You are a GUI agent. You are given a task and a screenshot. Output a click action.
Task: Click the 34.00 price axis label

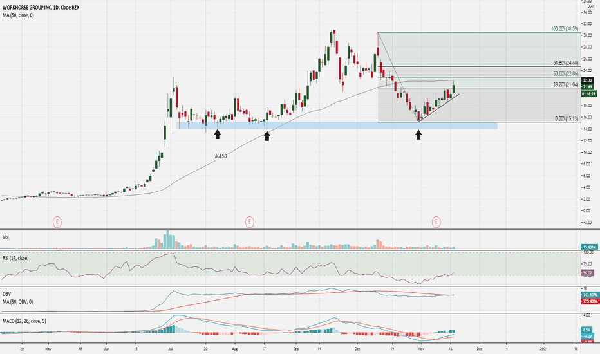pos(587,13)
